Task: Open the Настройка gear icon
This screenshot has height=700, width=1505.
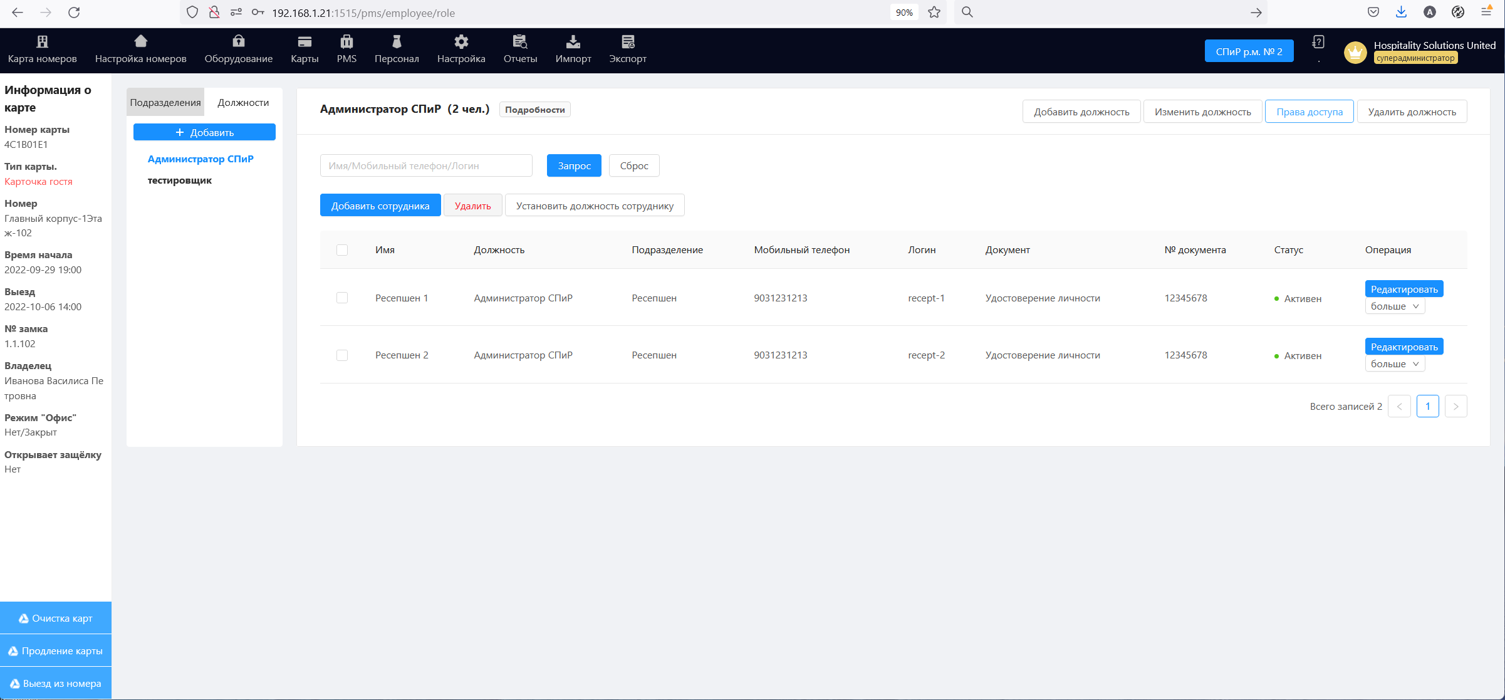Action: coord(461,41)
